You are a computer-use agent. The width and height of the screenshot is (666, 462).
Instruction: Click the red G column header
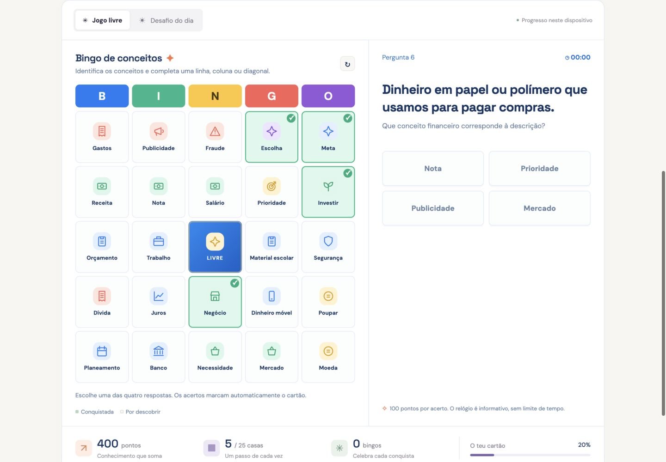271,96
